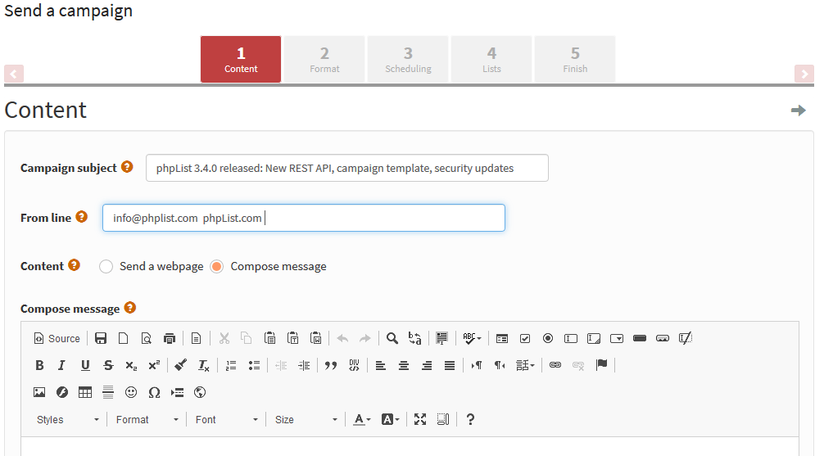Click the Select All icon
Screen dimensions: 824x456
coord(442,338)
